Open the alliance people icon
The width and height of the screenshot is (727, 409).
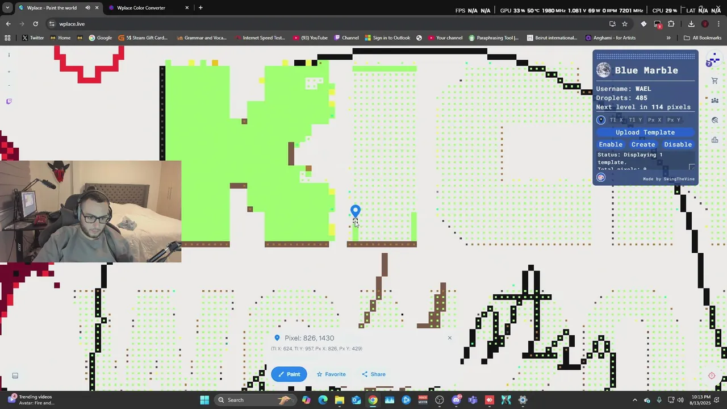(715, 101)
